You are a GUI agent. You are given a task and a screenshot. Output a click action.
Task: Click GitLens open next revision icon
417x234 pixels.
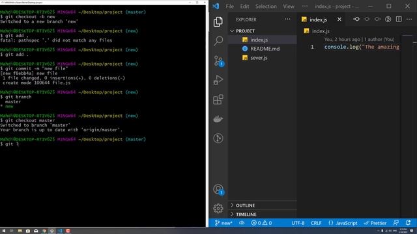point(377,19)
